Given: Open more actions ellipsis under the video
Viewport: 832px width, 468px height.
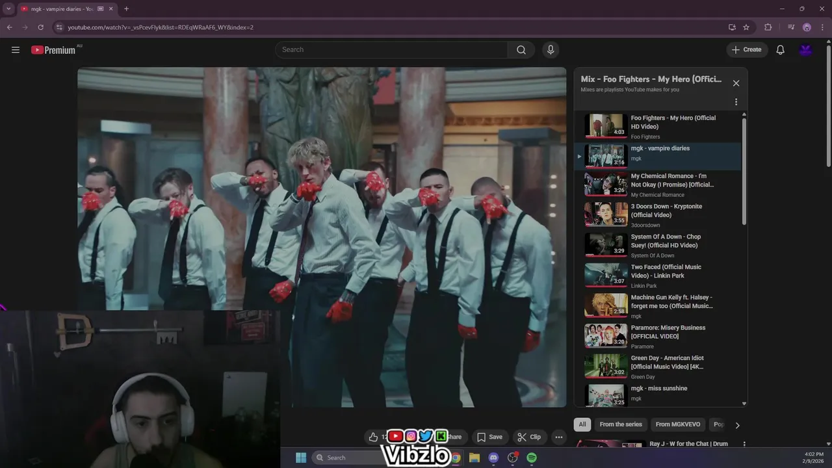Looking at the screenshot, I should (558, 437).
